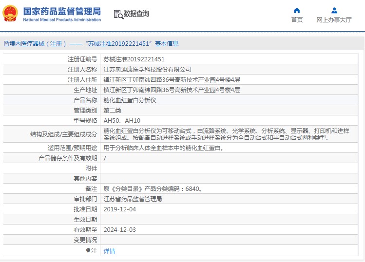Click the 数据查询 label
Image resolution: width=365 pixels, height=262 pixels.
[x=136, y=14]
